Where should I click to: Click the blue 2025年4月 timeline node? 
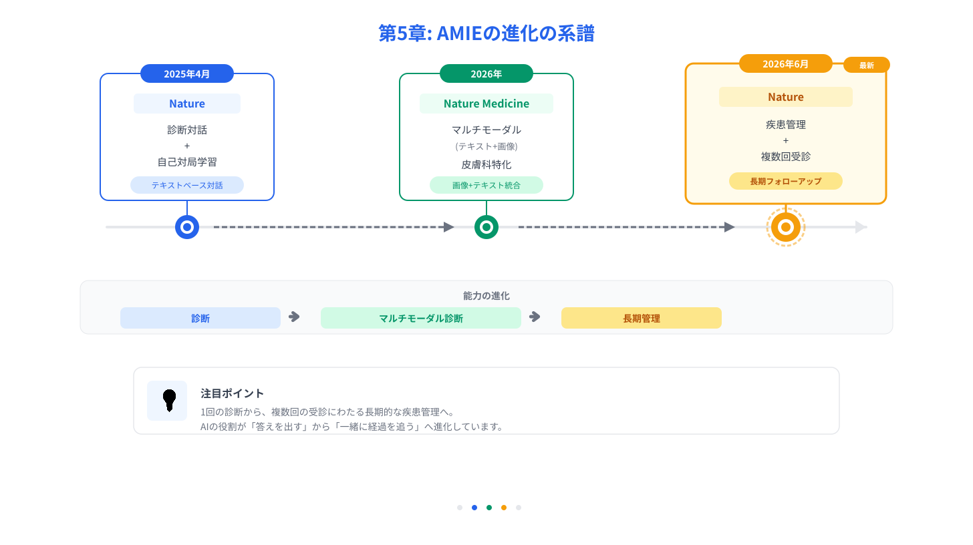point(187,227)
